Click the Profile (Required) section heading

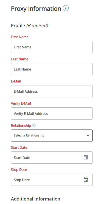[x=30, y=26]
